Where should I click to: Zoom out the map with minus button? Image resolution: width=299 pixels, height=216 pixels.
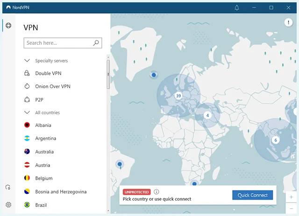(x=291, y=209)
